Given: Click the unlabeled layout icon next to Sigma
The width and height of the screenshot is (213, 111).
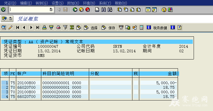Looking at the screenshot, I should pos(79,28).
